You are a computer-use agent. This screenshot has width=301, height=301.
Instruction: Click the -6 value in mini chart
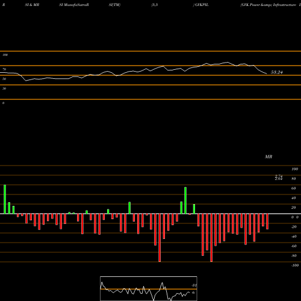point(193,293)
